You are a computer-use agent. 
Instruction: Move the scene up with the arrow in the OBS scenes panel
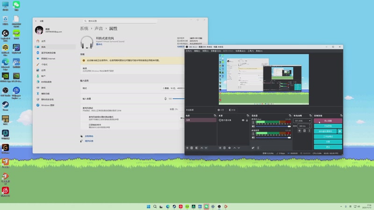tap(202, 148)
